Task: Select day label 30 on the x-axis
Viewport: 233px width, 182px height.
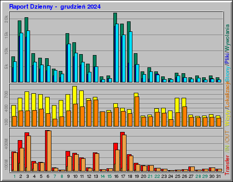Action: click(x=212, y=177)
